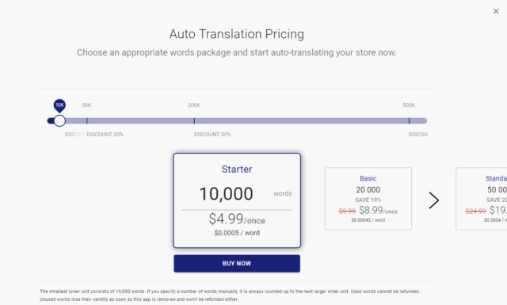
Task: Close the Auto Translation Pricing dialog
Action: click(x=496, y=11)
